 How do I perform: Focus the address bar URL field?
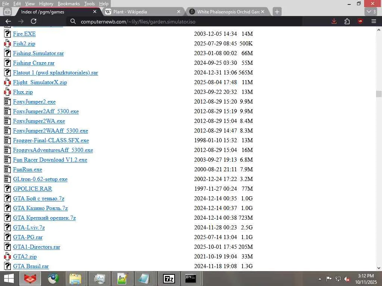(185, 22)
